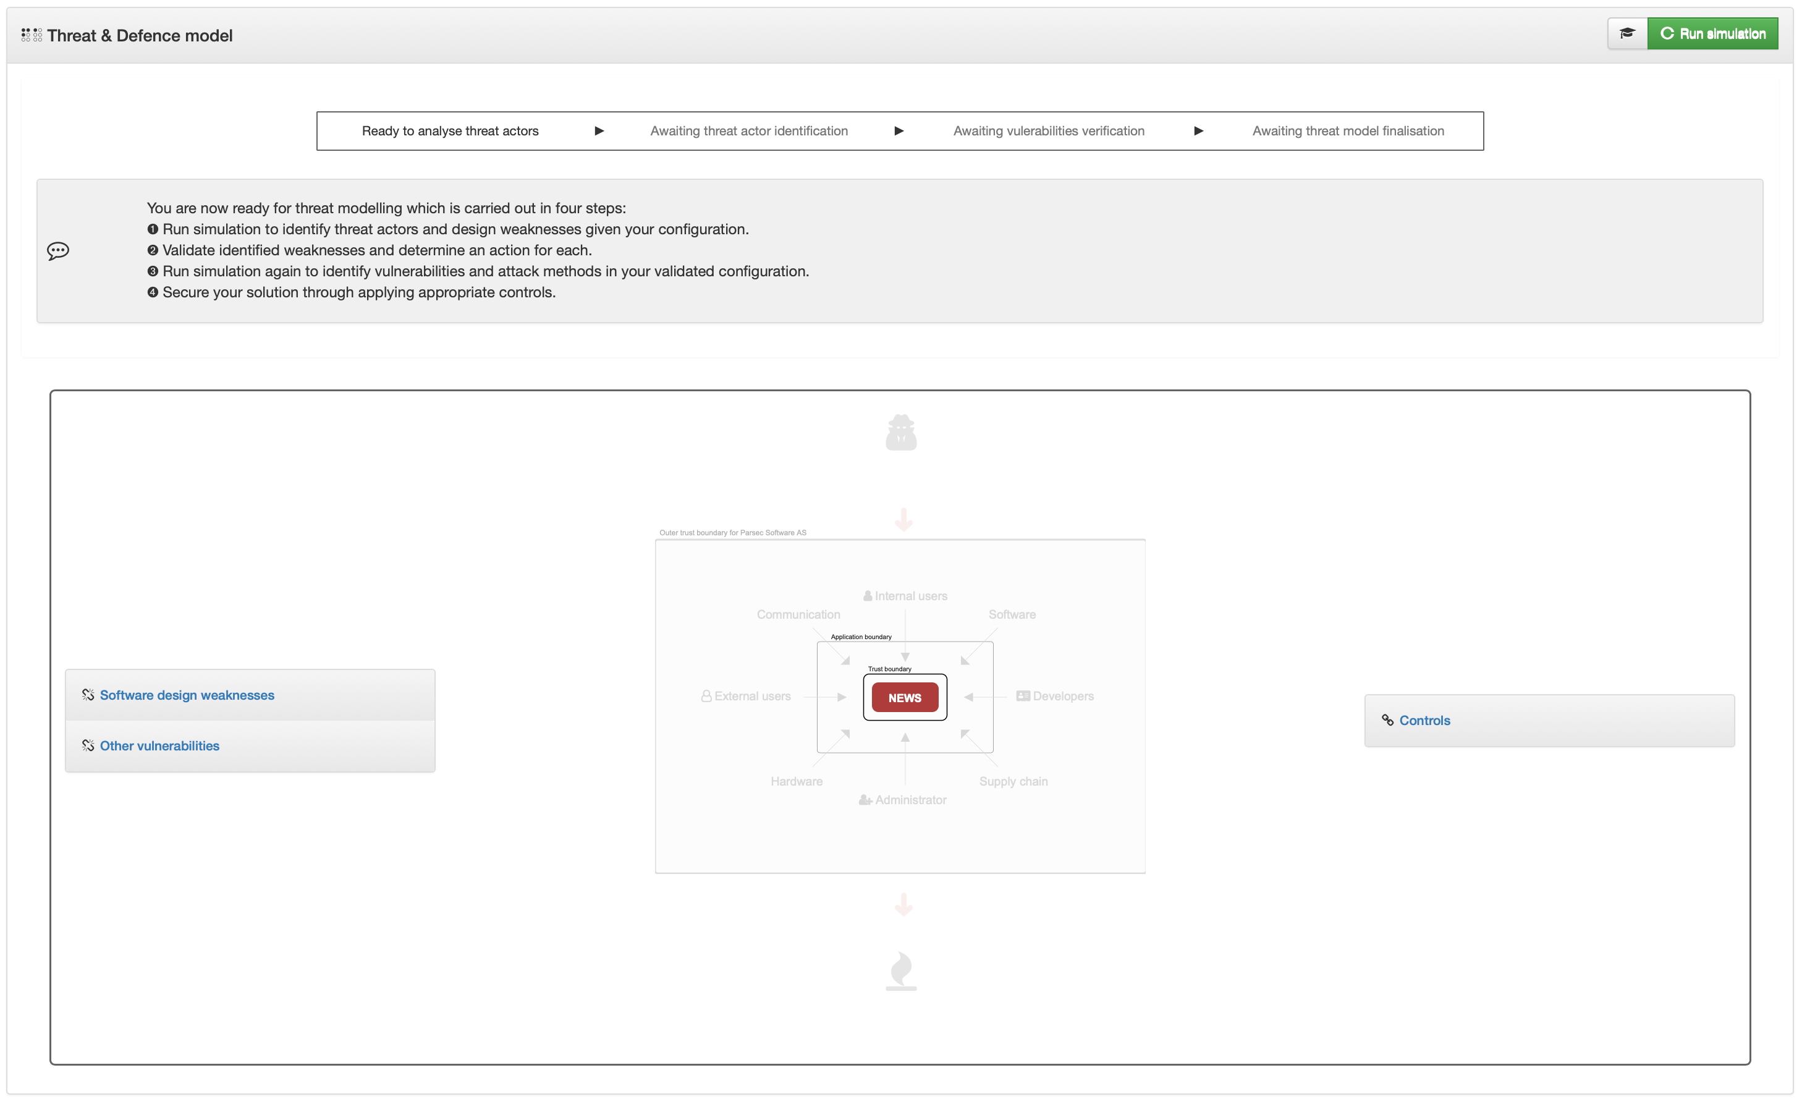Expand the Controls panel
This screenshot has width=1802, height=1099.
[x=1424, y=721]
